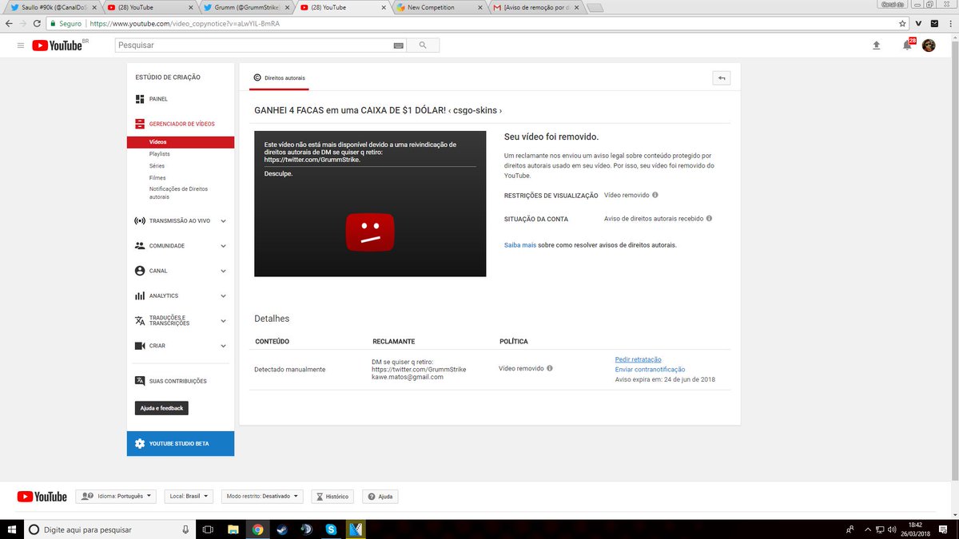Open Séries in the sidebar
This screenshot has height=539, width=959.
[157, 165]
